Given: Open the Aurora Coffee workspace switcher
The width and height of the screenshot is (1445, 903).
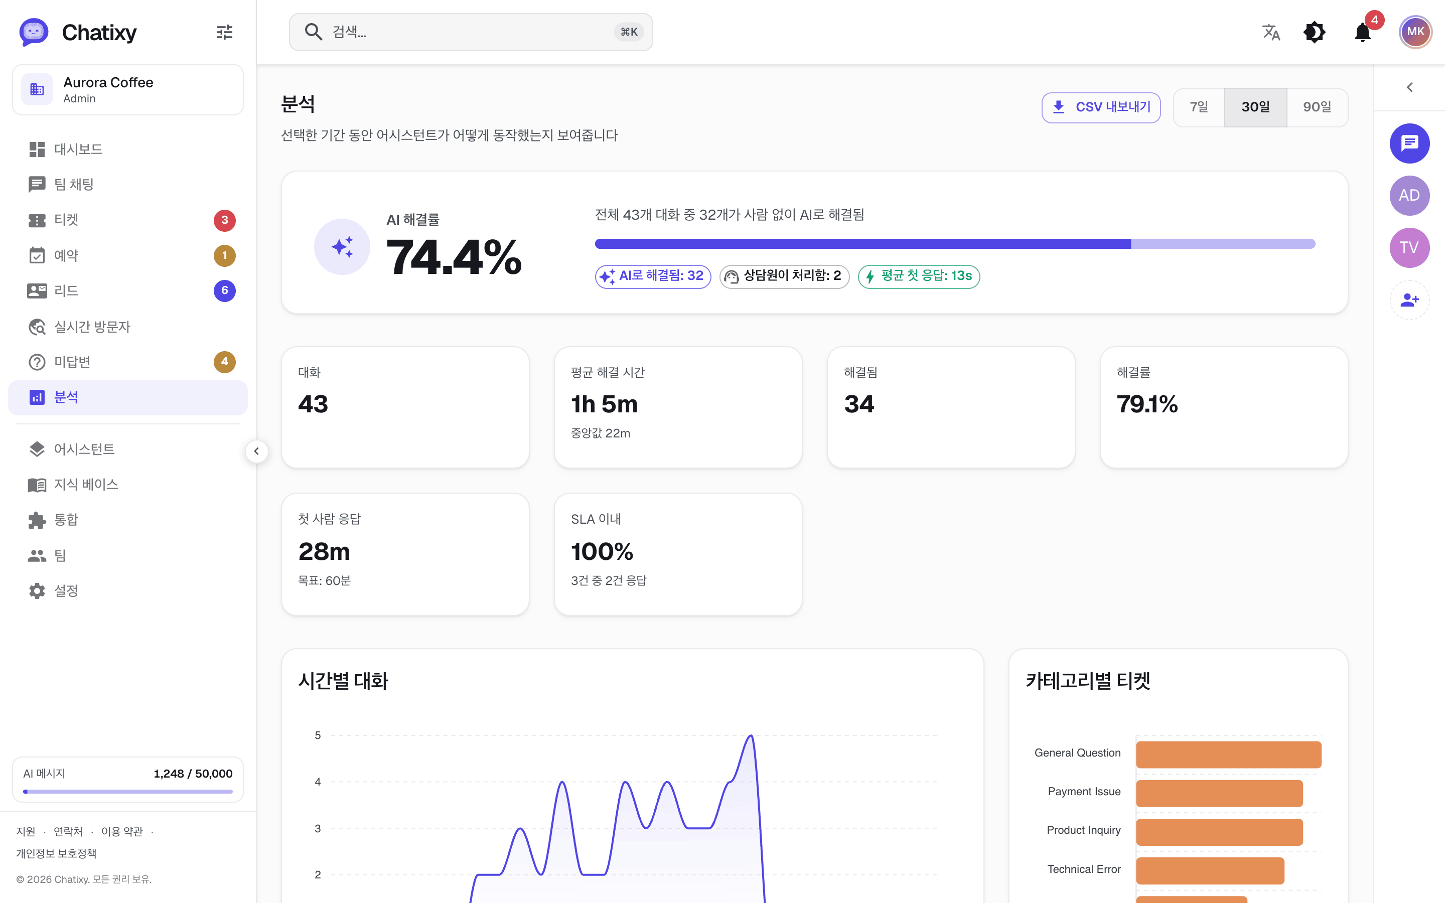Looking at the screenshot, I should (x=128, y=90).
